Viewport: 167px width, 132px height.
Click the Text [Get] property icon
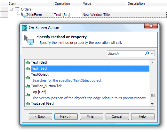click(x=28, y=62)
